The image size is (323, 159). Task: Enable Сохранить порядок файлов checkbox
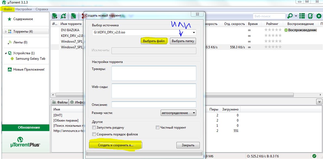(x=94, y=134)
